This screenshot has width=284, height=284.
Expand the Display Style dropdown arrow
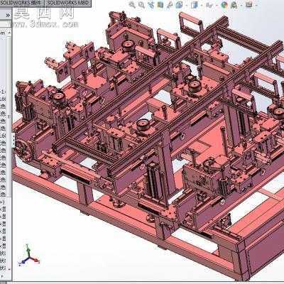[202, 5]
